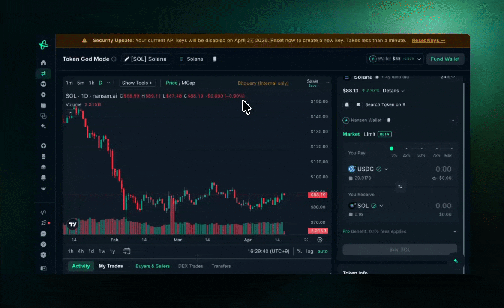Select the 5m chart interval
Image resolution: width=504 pixels, height=308 pixels.
pos(81,83)
